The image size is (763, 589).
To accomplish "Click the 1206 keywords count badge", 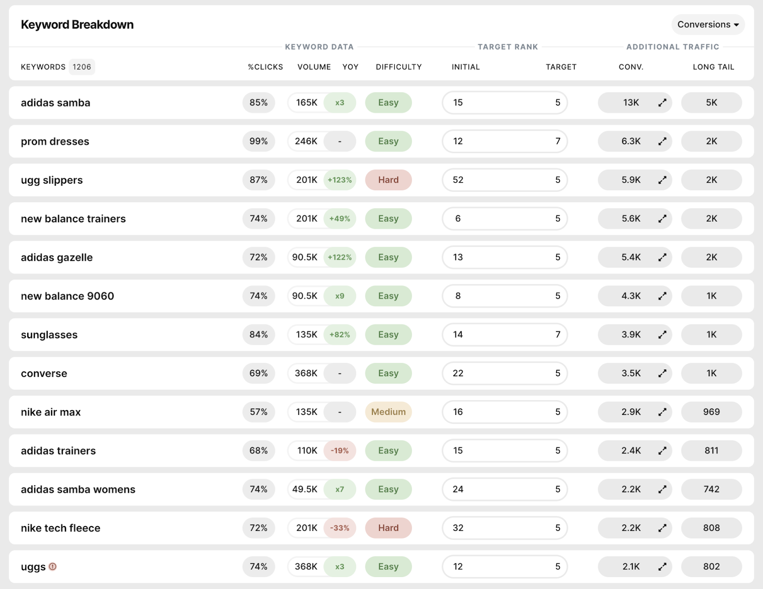I will [x=82, y=67].
